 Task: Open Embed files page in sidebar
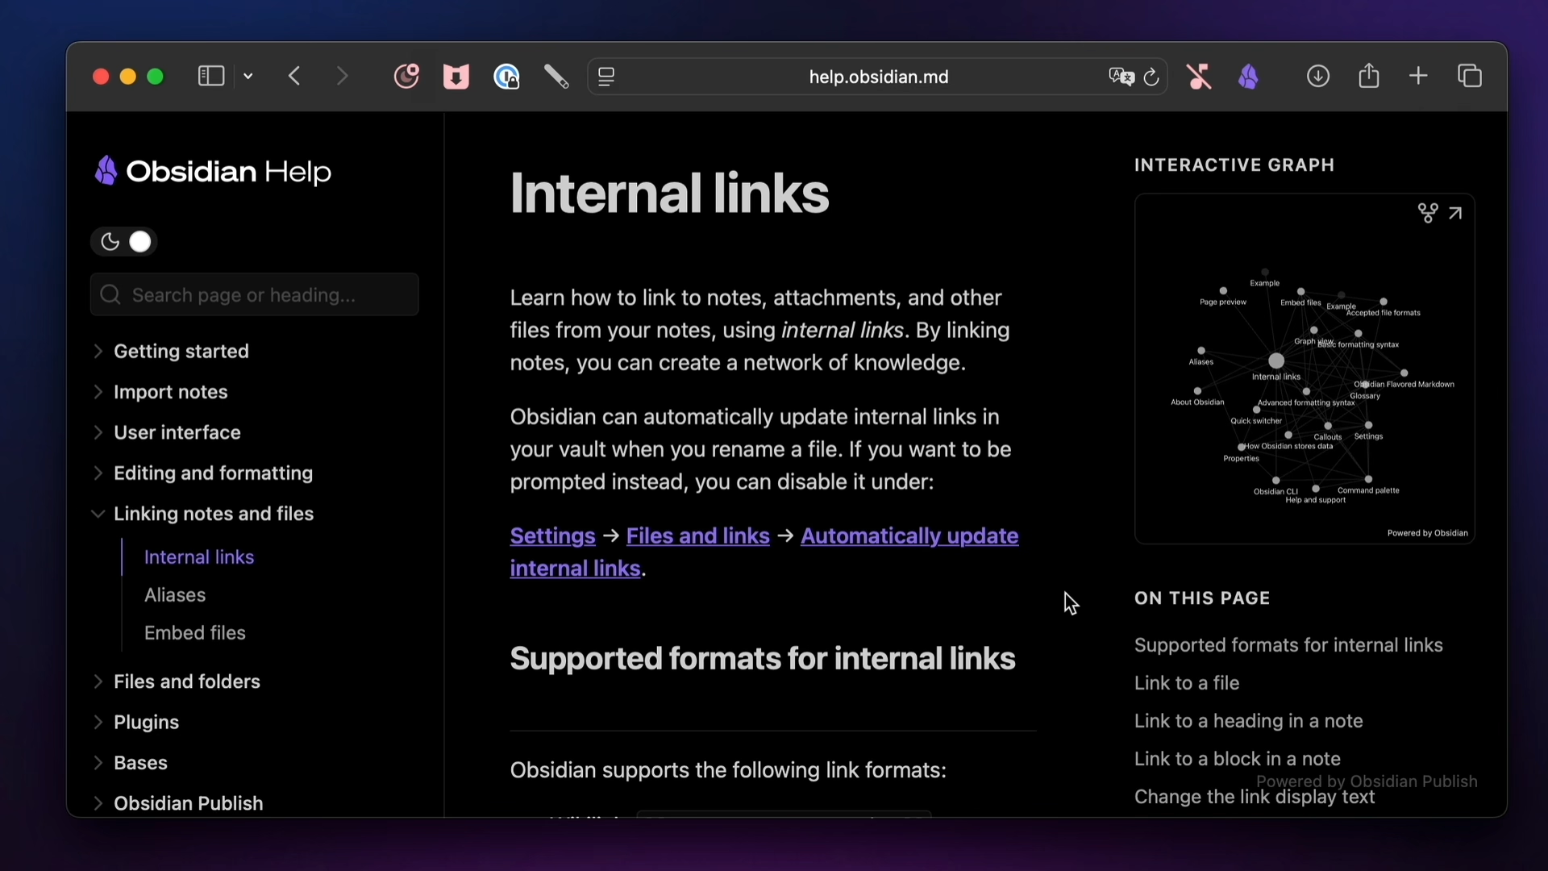tap(195, 633)
